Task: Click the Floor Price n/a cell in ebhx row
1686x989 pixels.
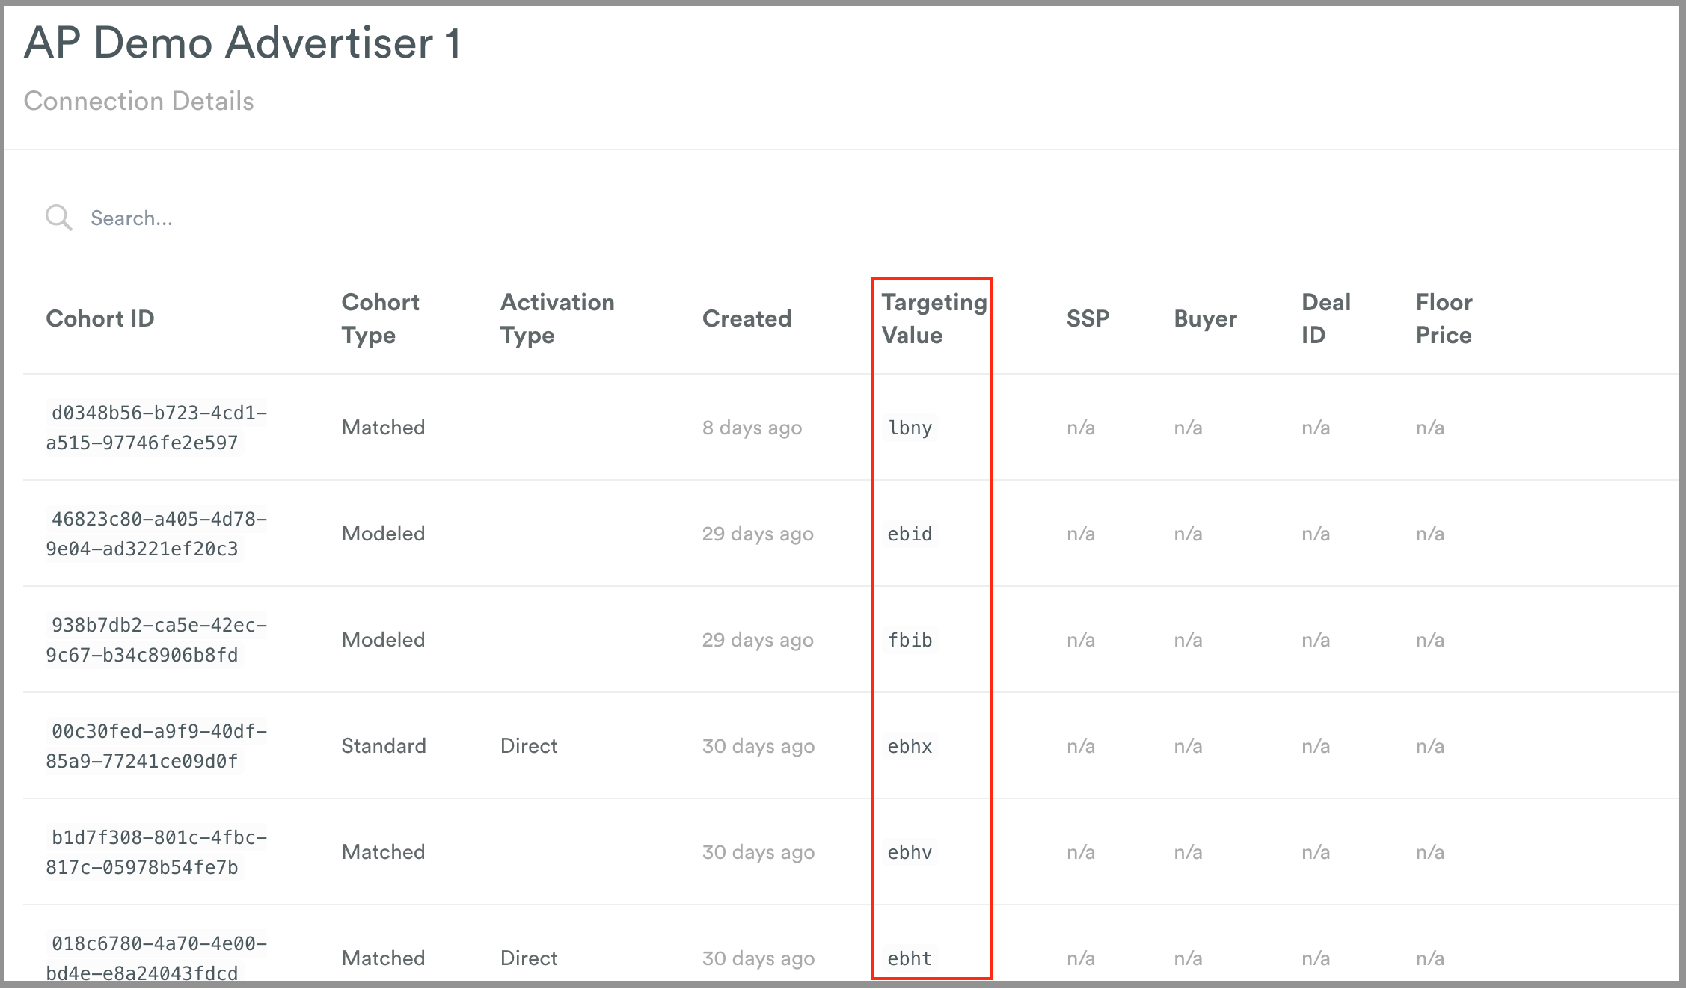Action: (1430, 746)
